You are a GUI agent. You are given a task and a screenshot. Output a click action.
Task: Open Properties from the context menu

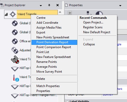tap(43, 91)
